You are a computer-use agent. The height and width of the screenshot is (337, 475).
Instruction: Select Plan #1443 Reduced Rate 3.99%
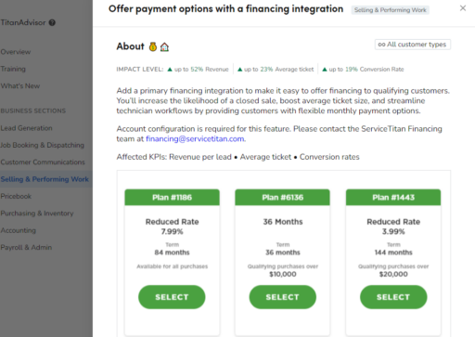[393, 297]
